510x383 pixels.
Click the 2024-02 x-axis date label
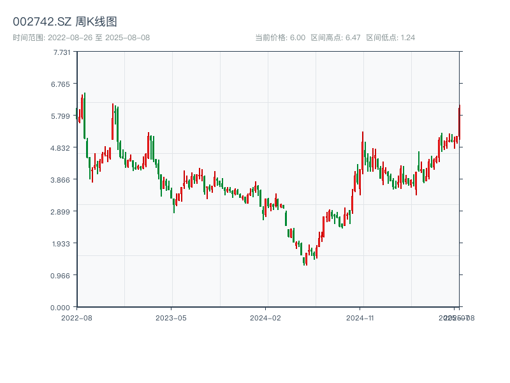tap(266, 317)
